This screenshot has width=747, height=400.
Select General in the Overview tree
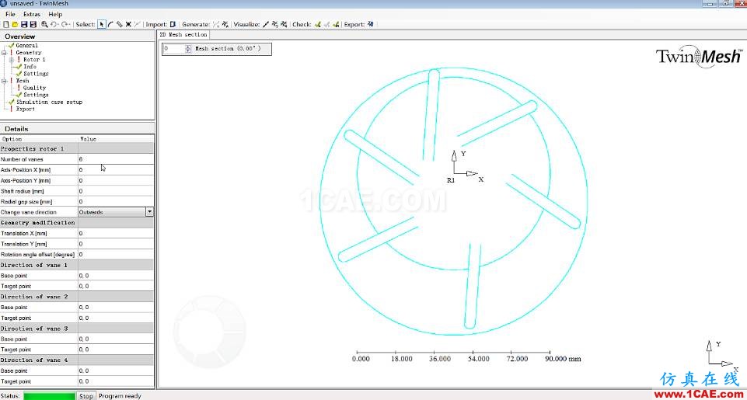coord(27,45)
